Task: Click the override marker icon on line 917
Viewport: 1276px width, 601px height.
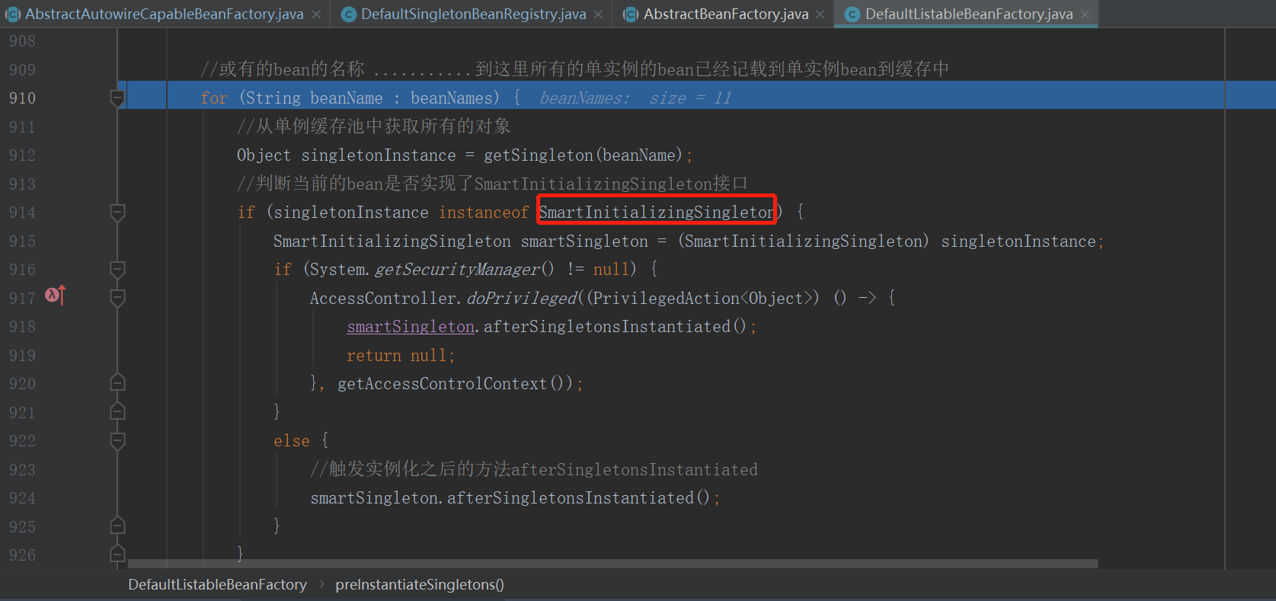Action: [56, 295]
